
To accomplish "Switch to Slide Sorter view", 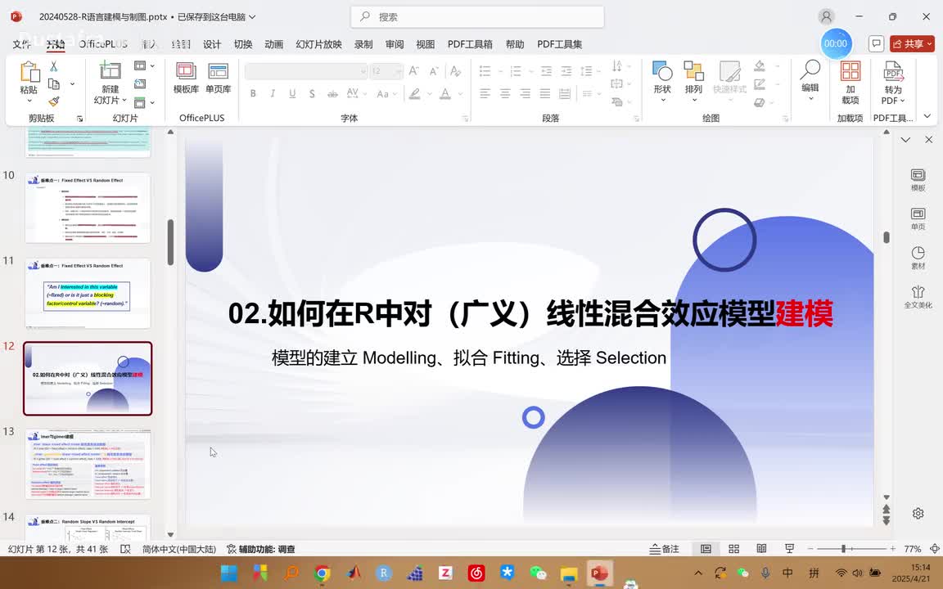I will (733, 549).
